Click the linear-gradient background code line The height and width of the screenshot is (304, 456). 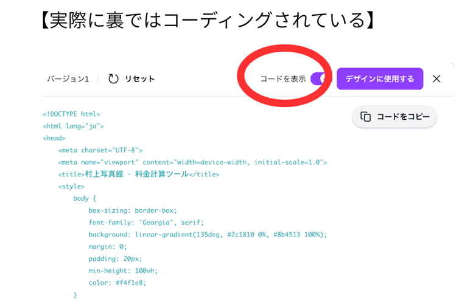point(208,235)
